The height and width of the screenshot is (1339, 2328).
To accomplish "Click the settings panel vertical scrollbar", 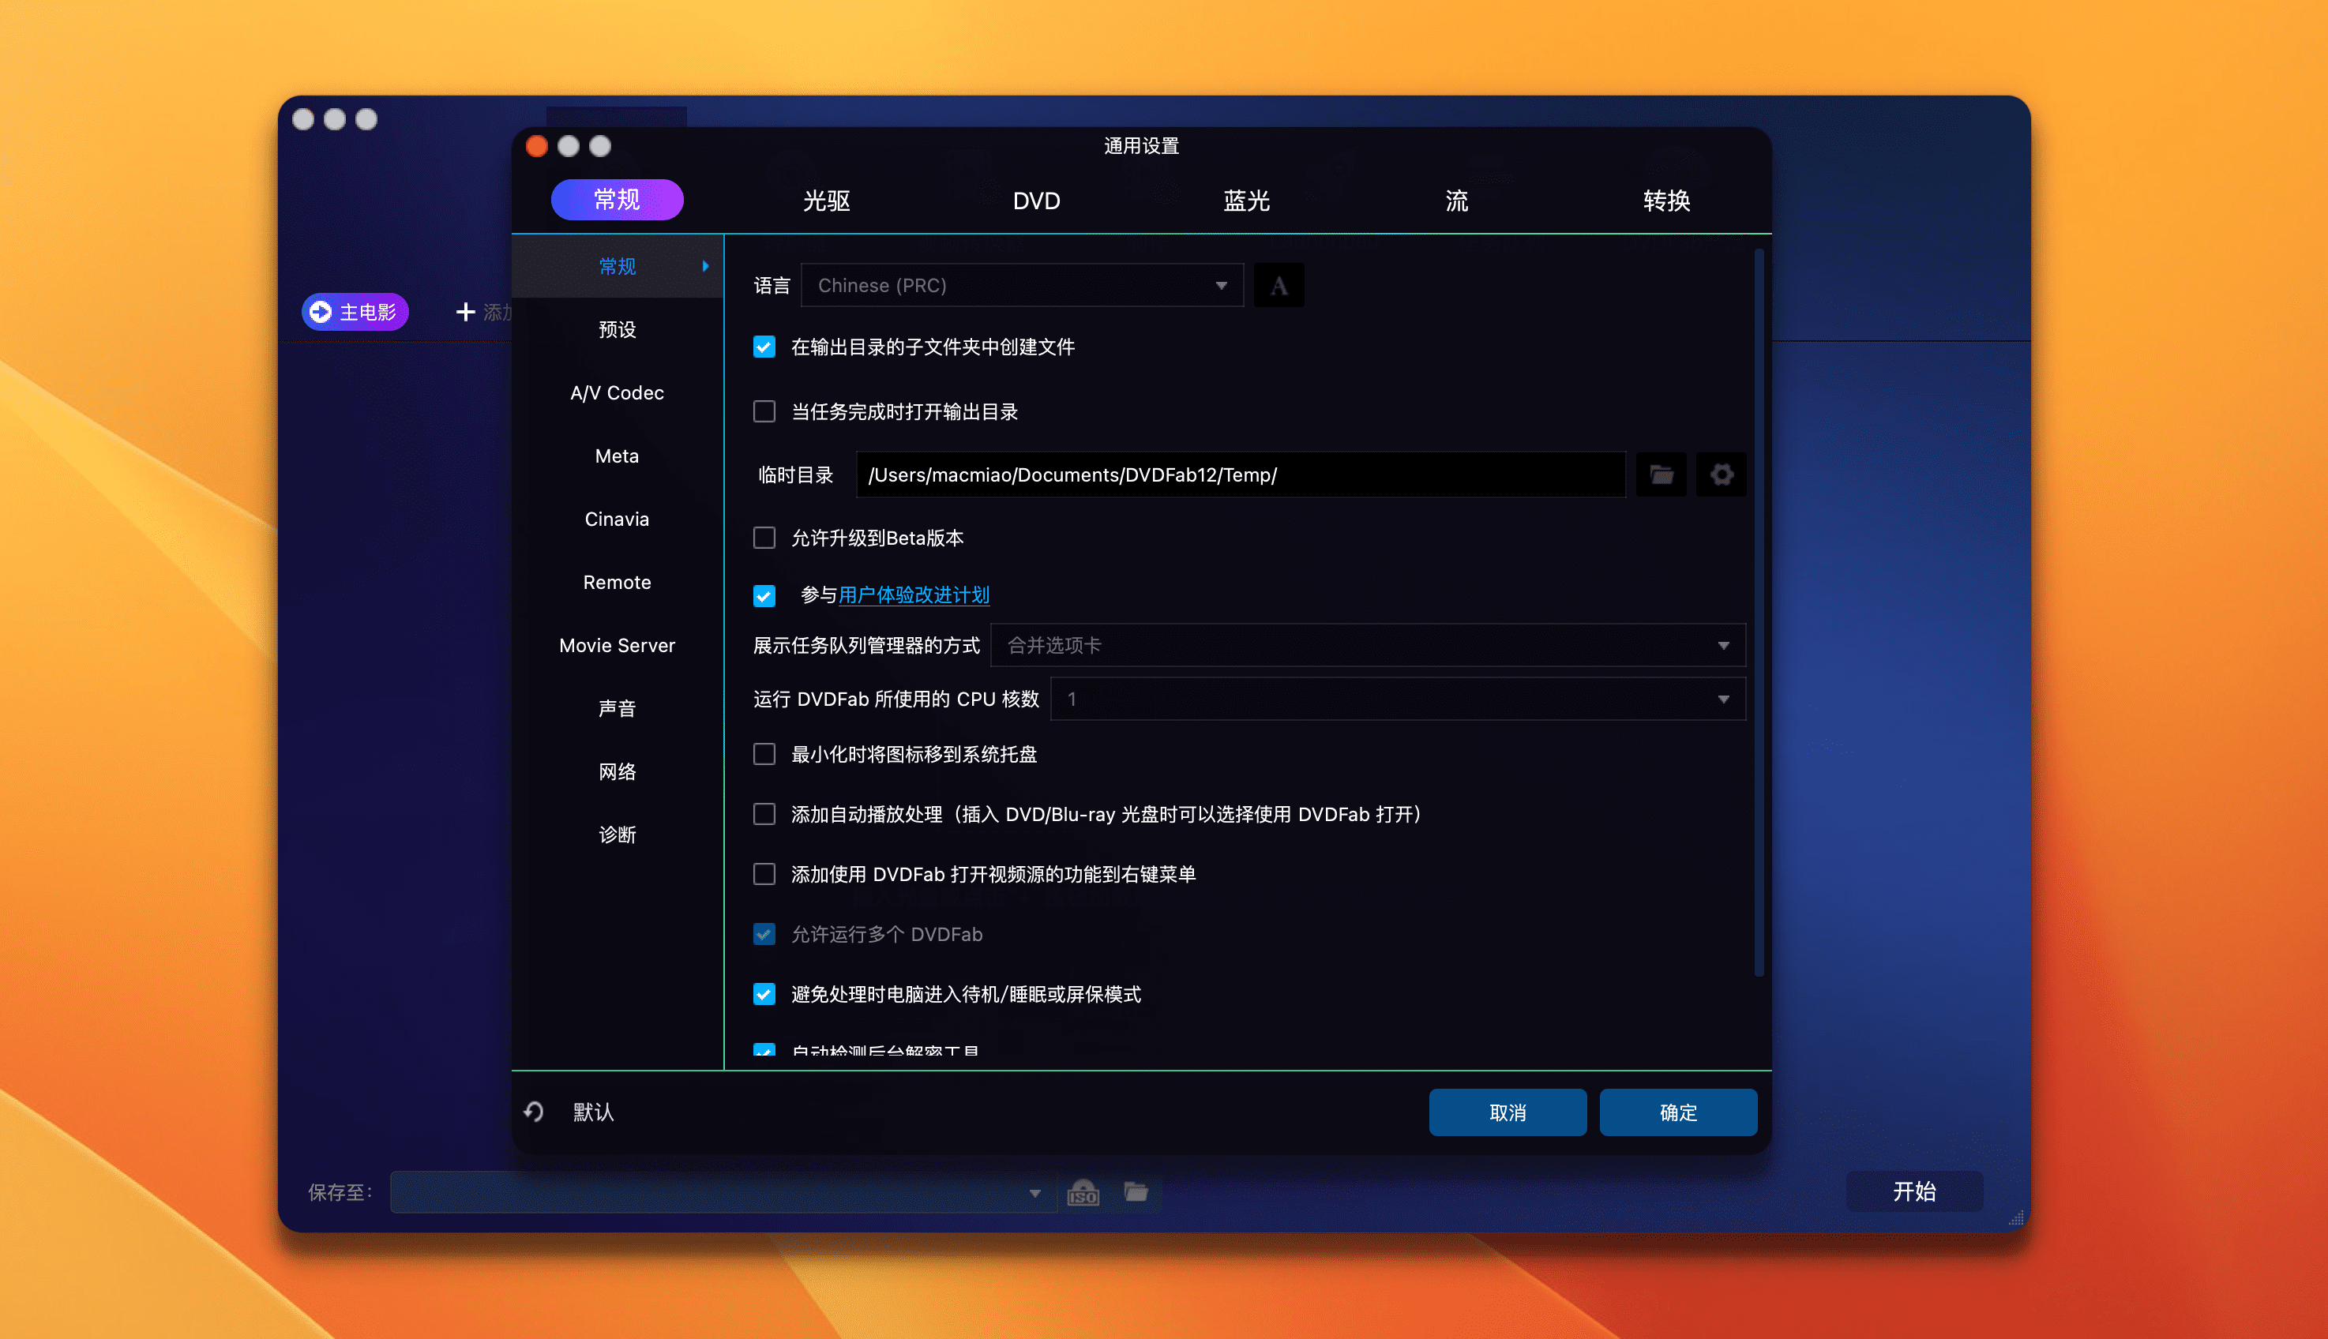I will pos(1758,612).
